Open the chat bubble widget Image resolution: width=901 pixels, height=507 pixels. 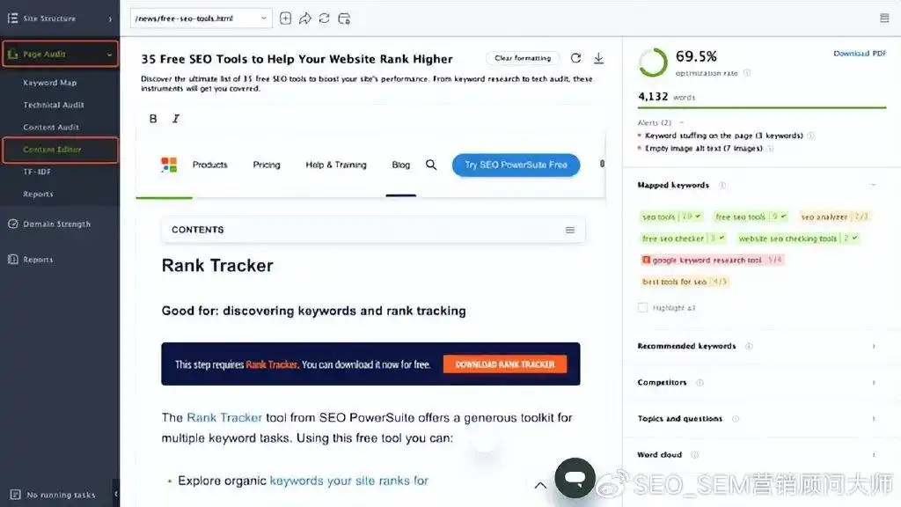click(575, 478)
